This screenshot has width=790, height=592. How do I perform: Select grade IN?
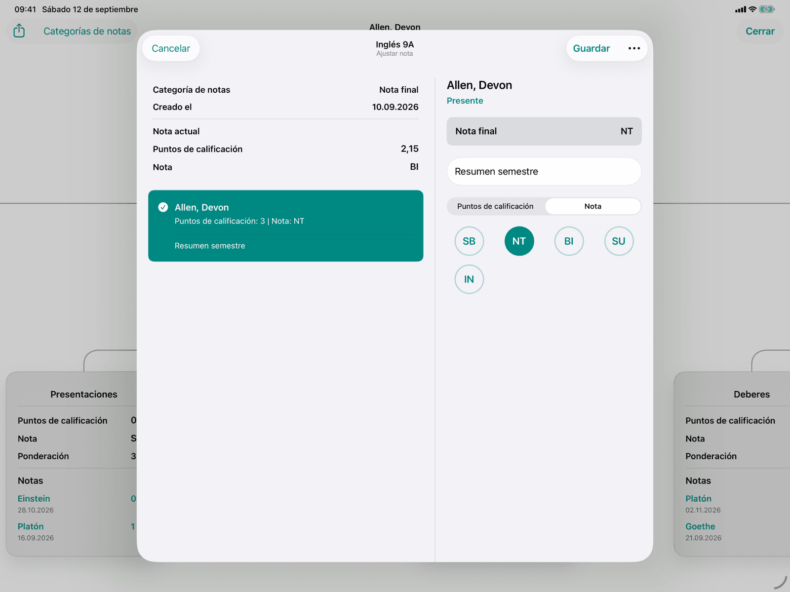tap(469, 279)
